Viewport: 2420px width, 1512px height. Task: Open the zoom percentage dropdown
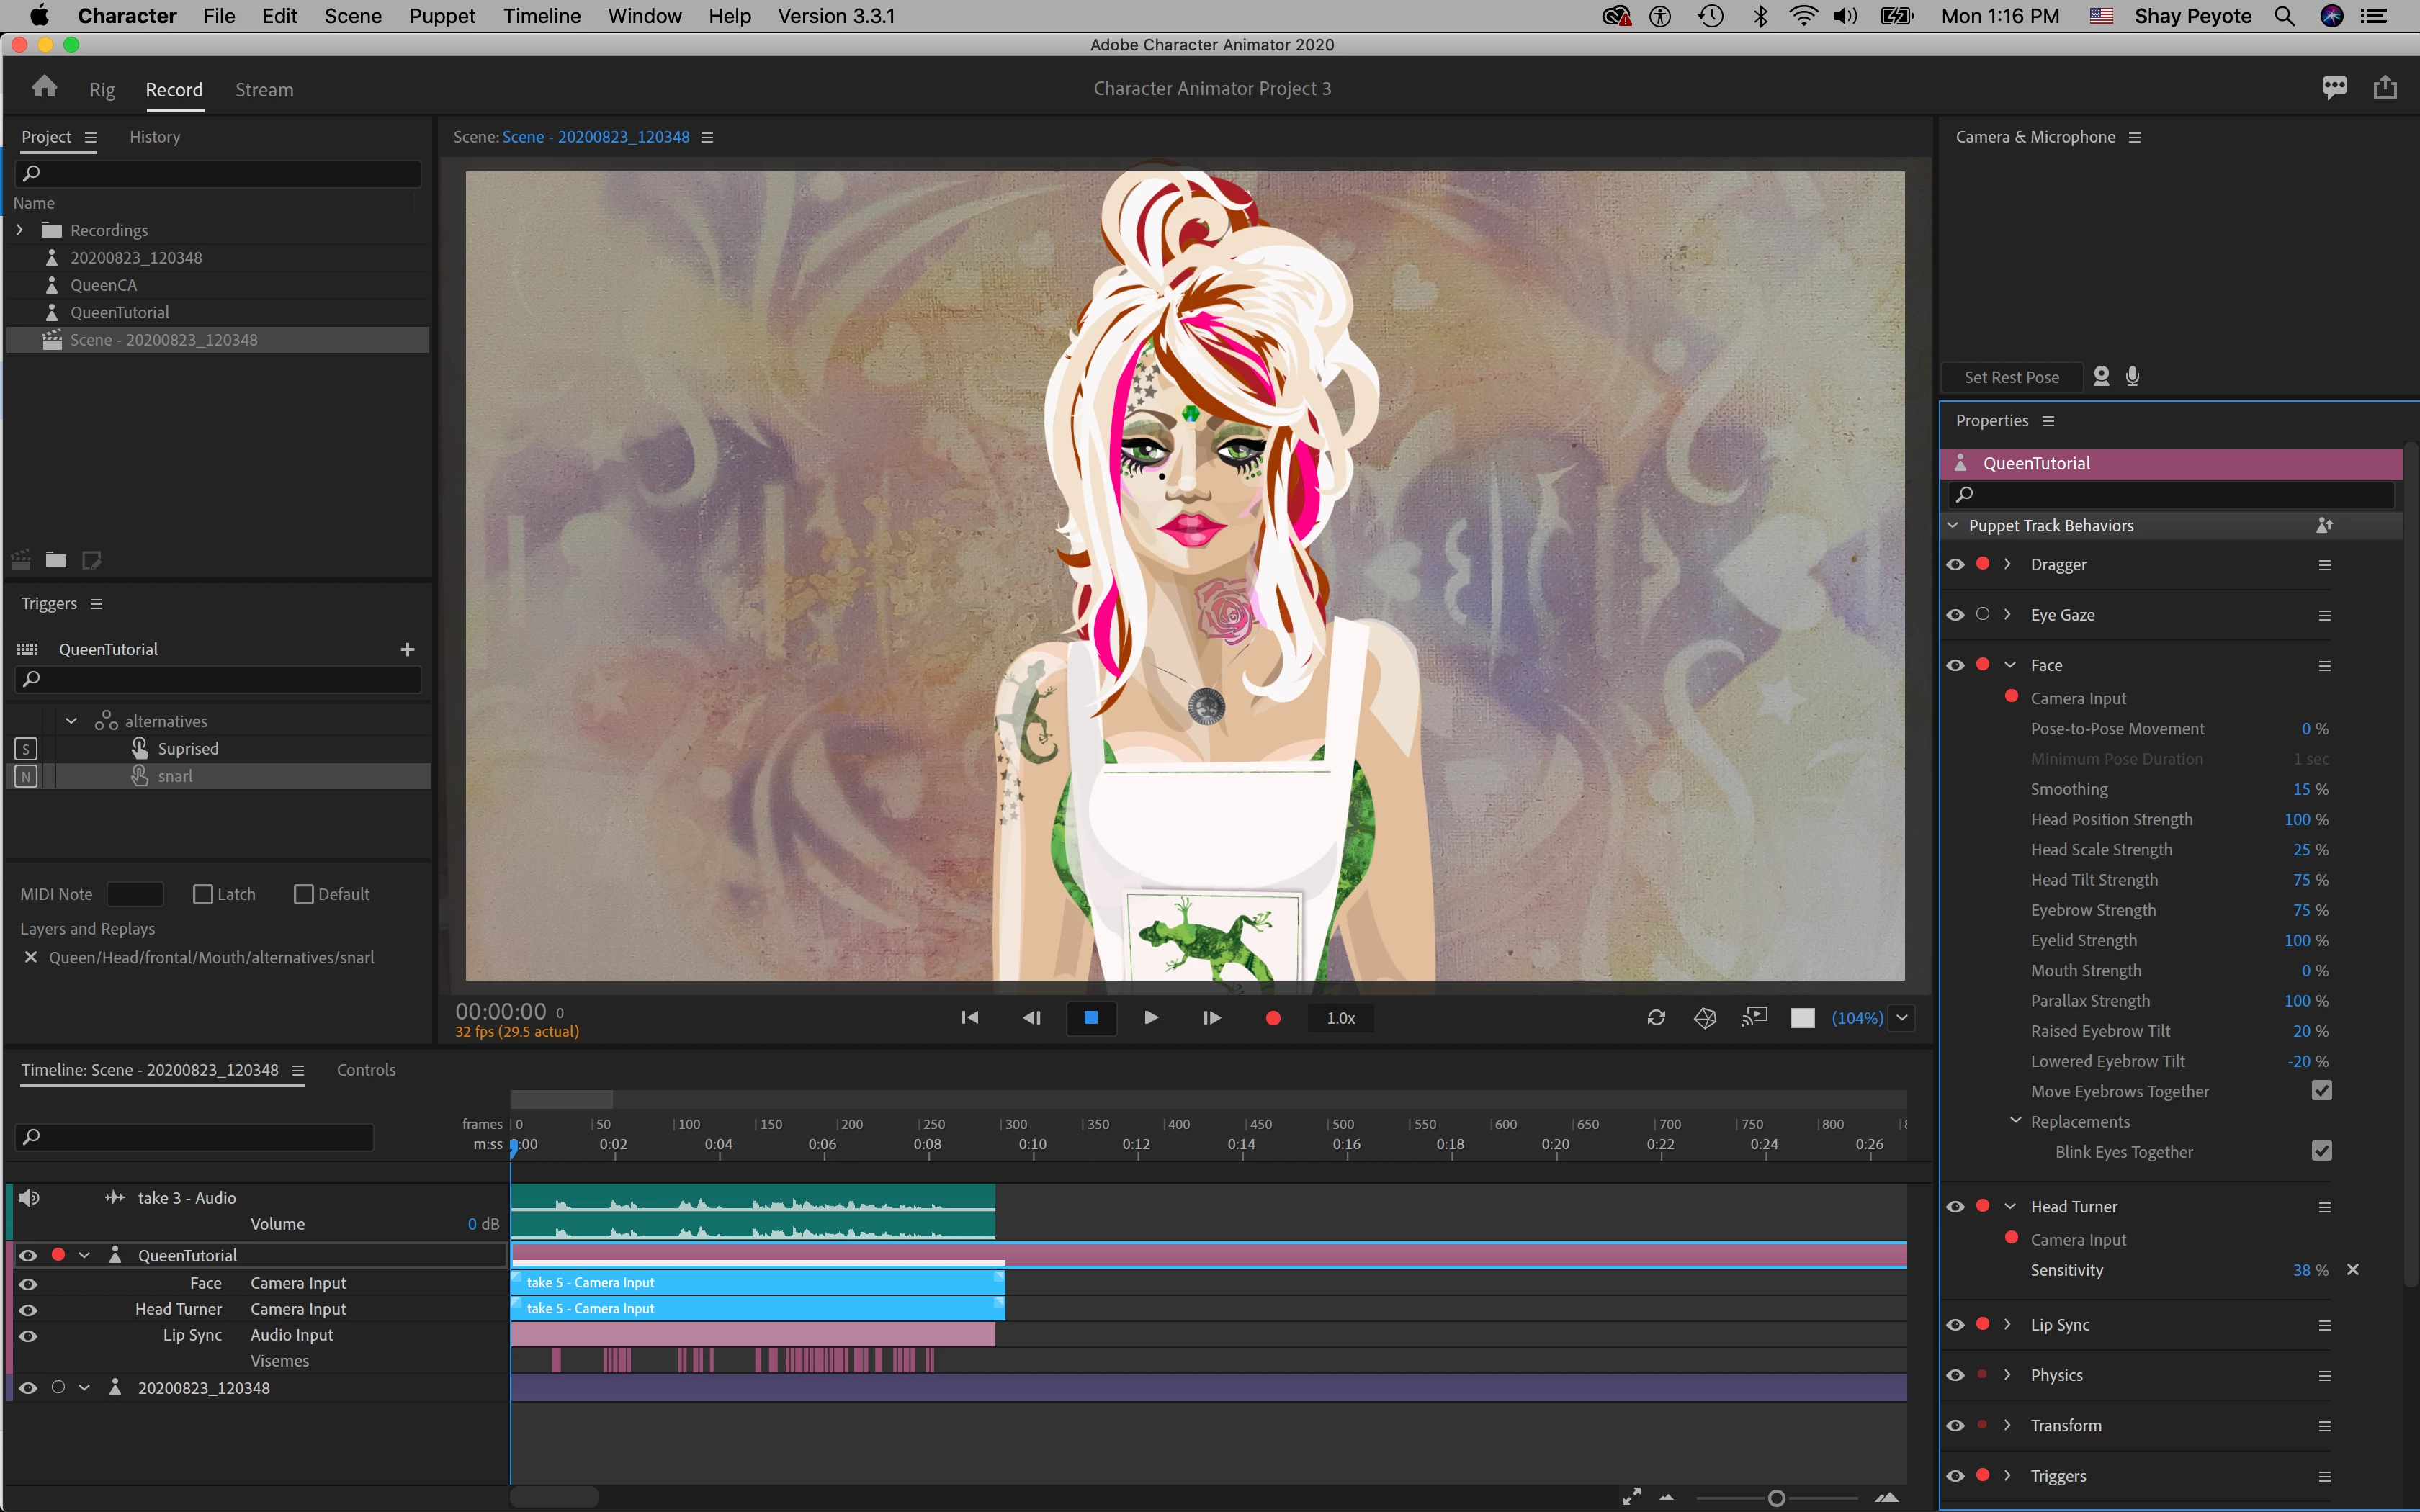[x=1902, y=1018]
